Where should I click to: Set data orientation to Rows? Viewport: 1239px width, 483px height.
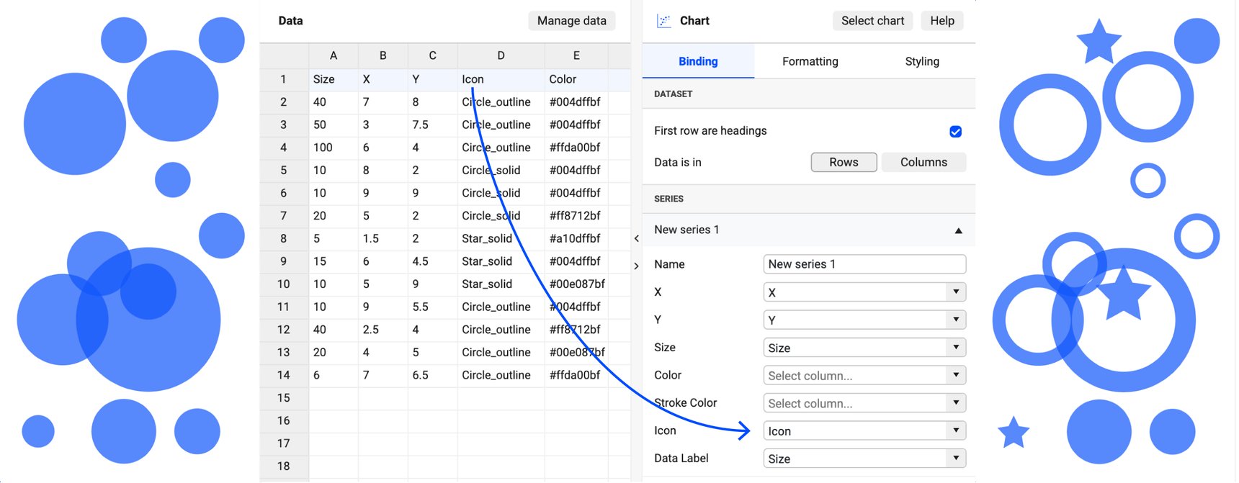tap(844, 162)
